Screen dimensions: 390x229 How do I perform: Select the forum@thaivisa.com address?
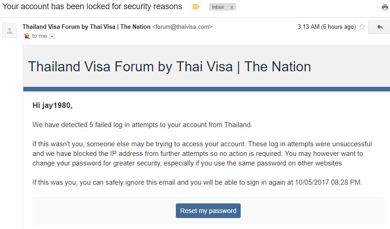click(182, 27)
